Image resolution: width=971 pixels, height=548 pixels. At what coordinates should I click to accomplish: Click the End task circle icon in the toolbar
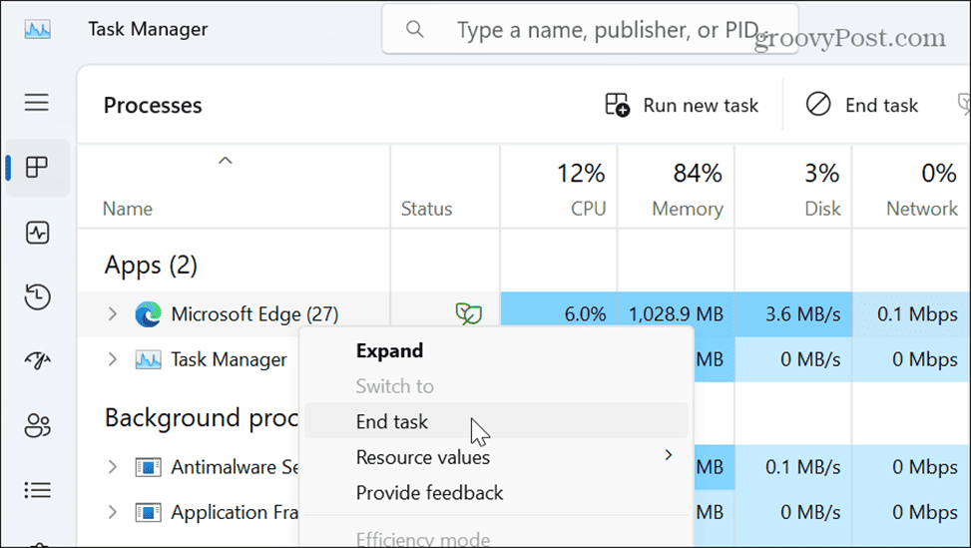point(818,104)
